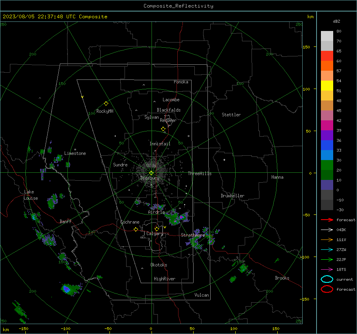Screen dimensions: 357x334
Task: Click the red forecast ellipse icon
Action: (x=327, y=289)
